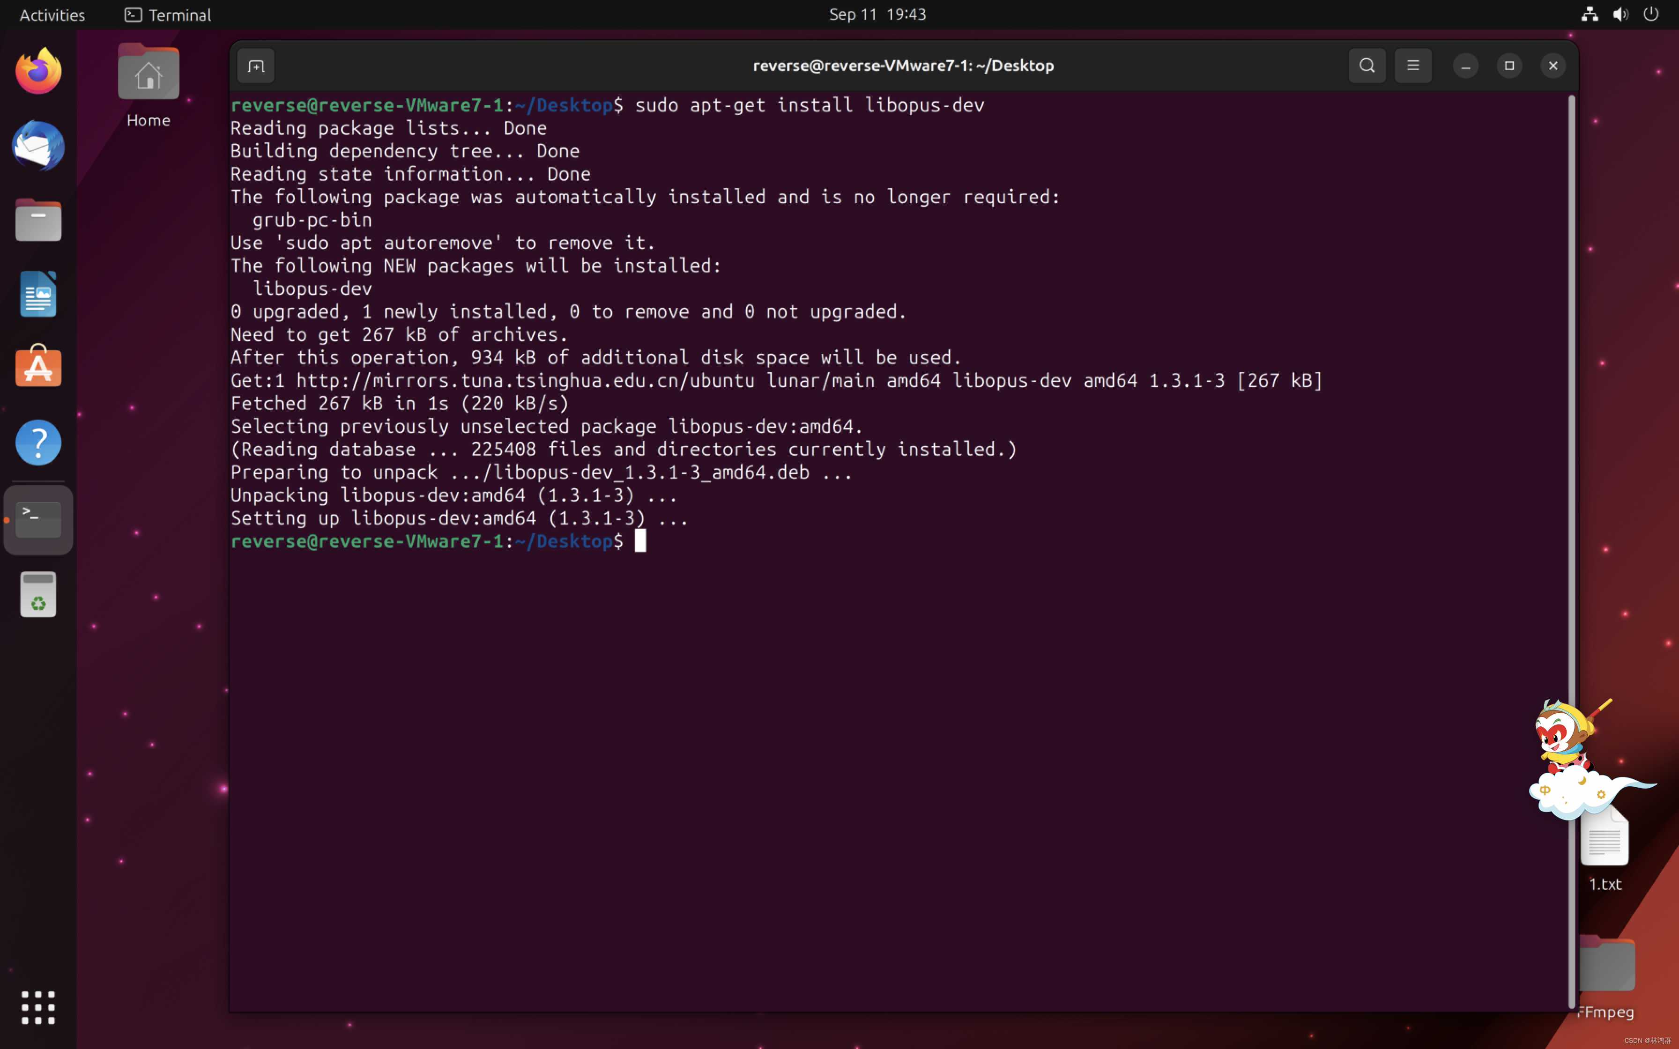1679x1049 pixels.
Task: Show all applications grid
Action: [38, 1007]
